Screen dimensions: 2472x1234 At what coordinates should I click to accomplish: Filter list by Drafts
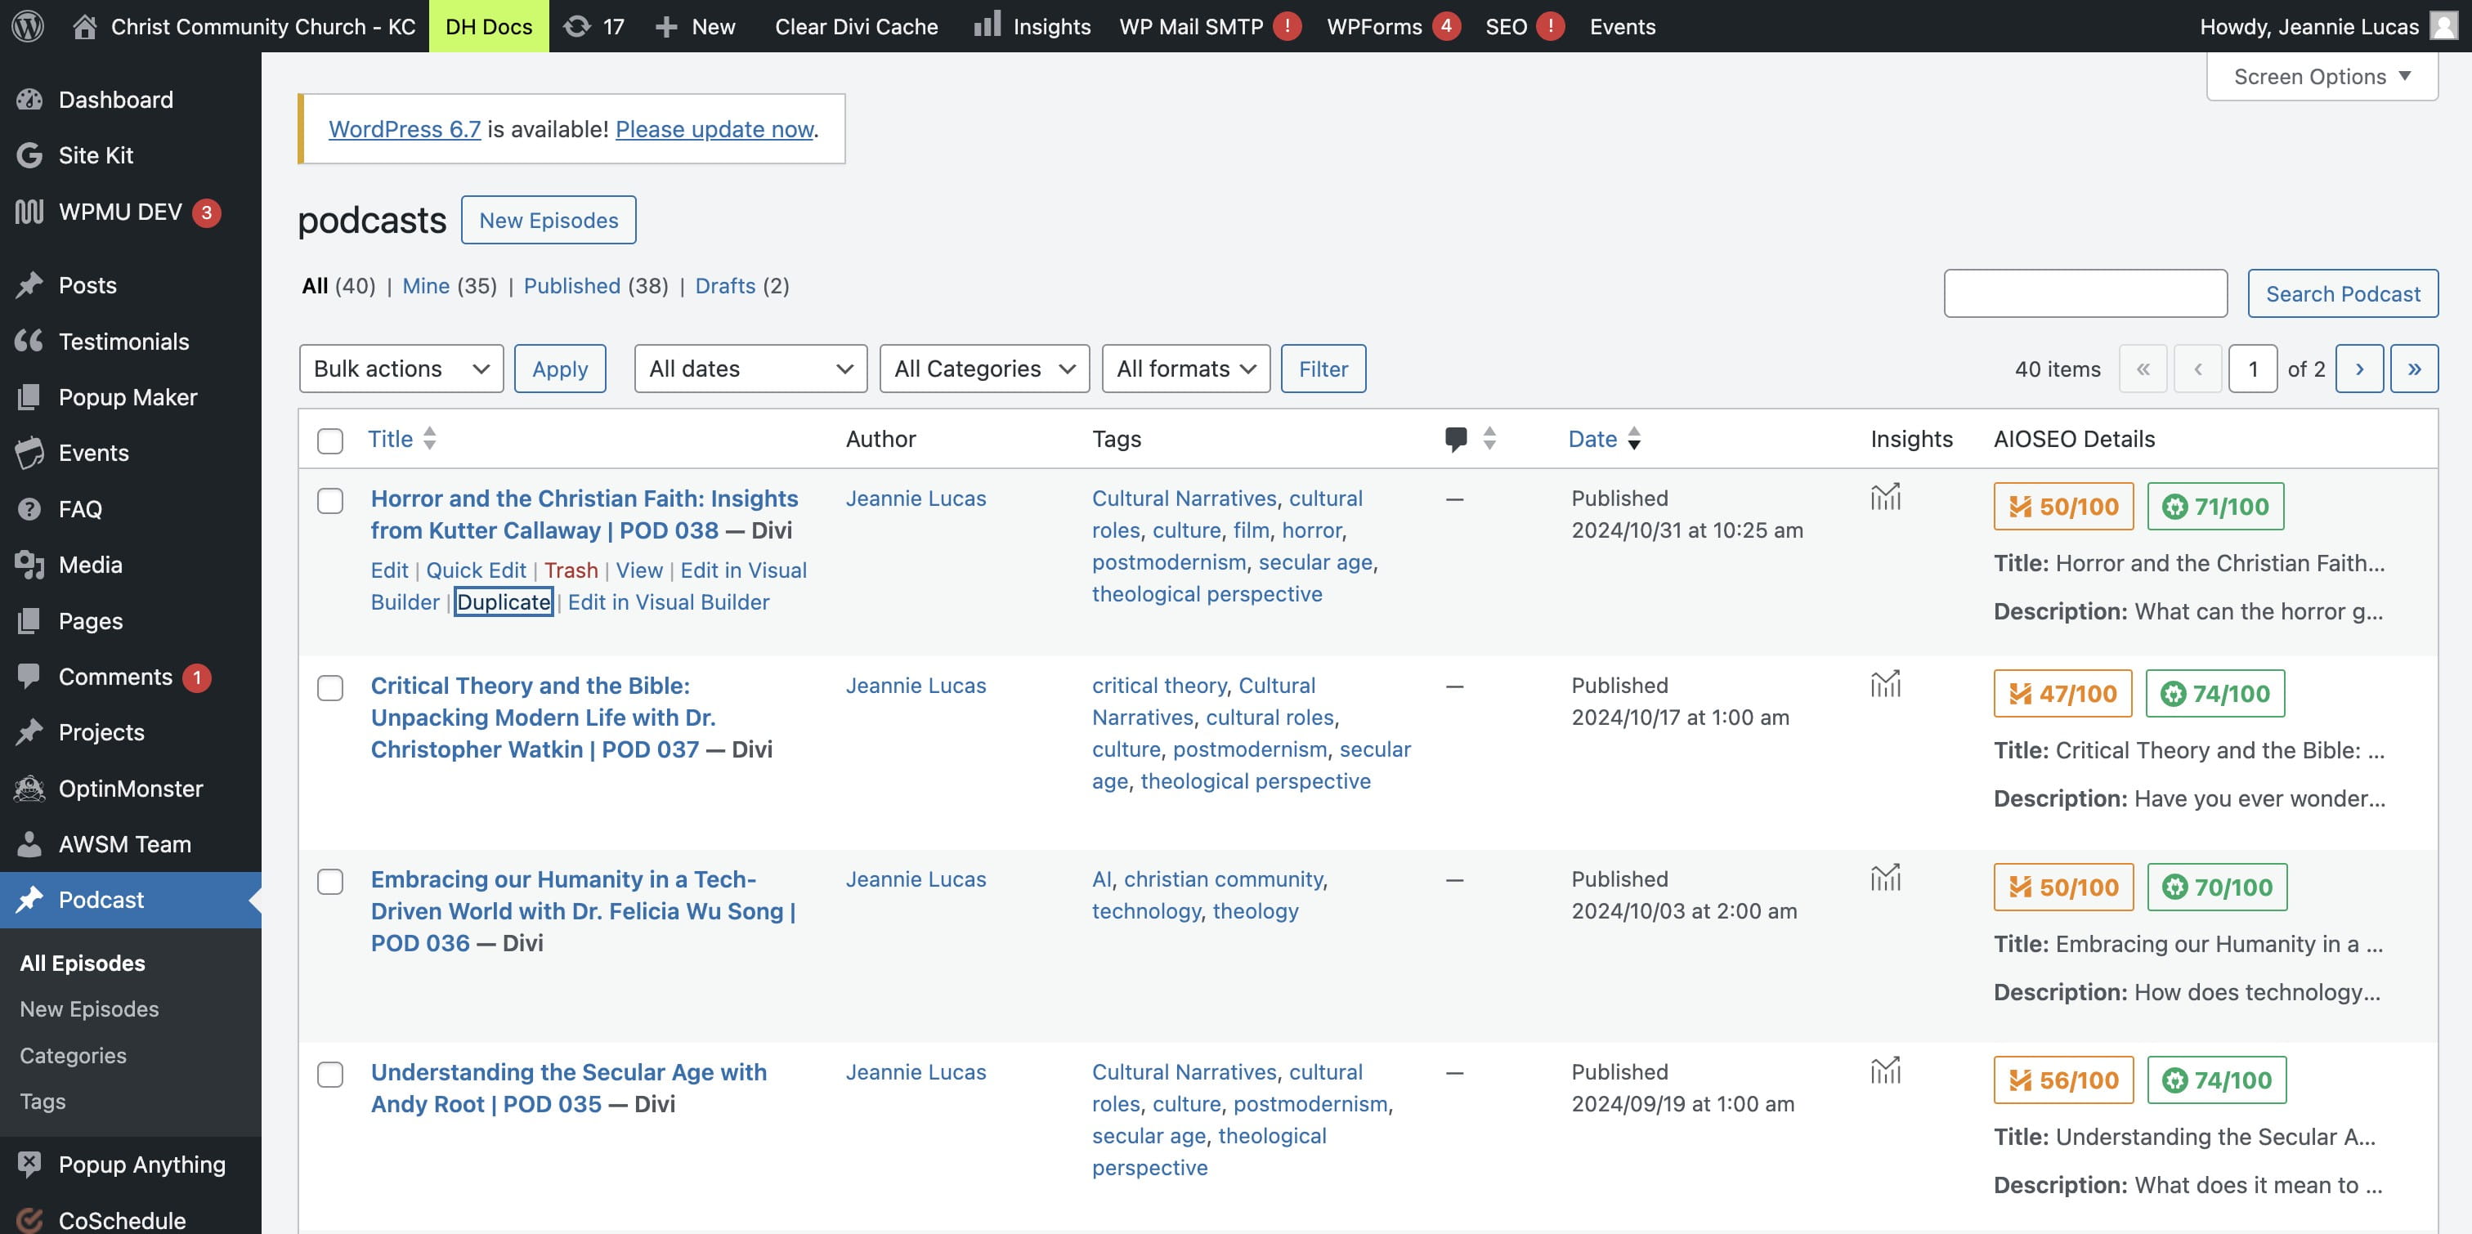coord(725,285)
